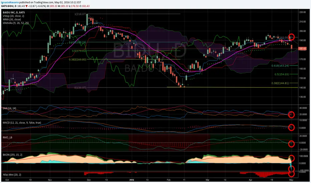Click the Oct date label on time axis

pyautogui.click(x=7, y=180)
